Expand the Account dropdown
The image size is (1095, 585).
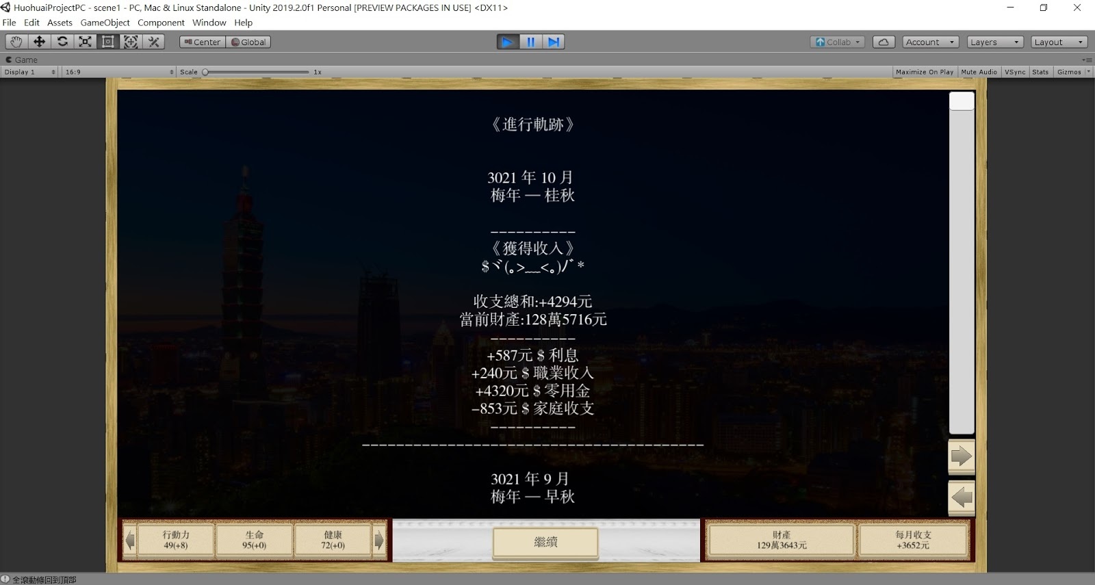[x=930, y=42]
